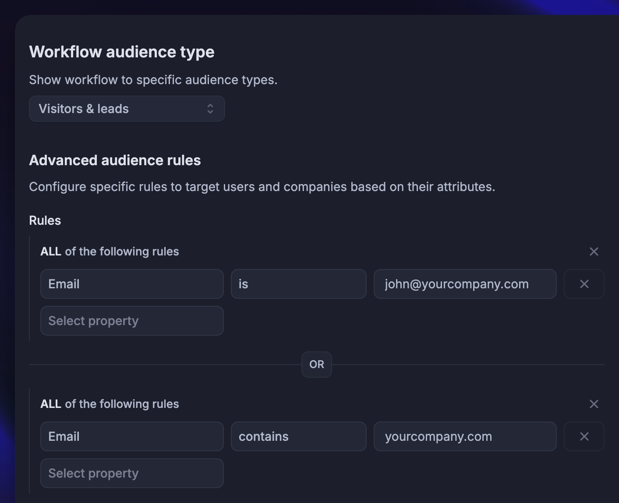Screen dimensions: 619x503
Task: Toggle ALL matcher in first rule group
Action: coord(51,251)
